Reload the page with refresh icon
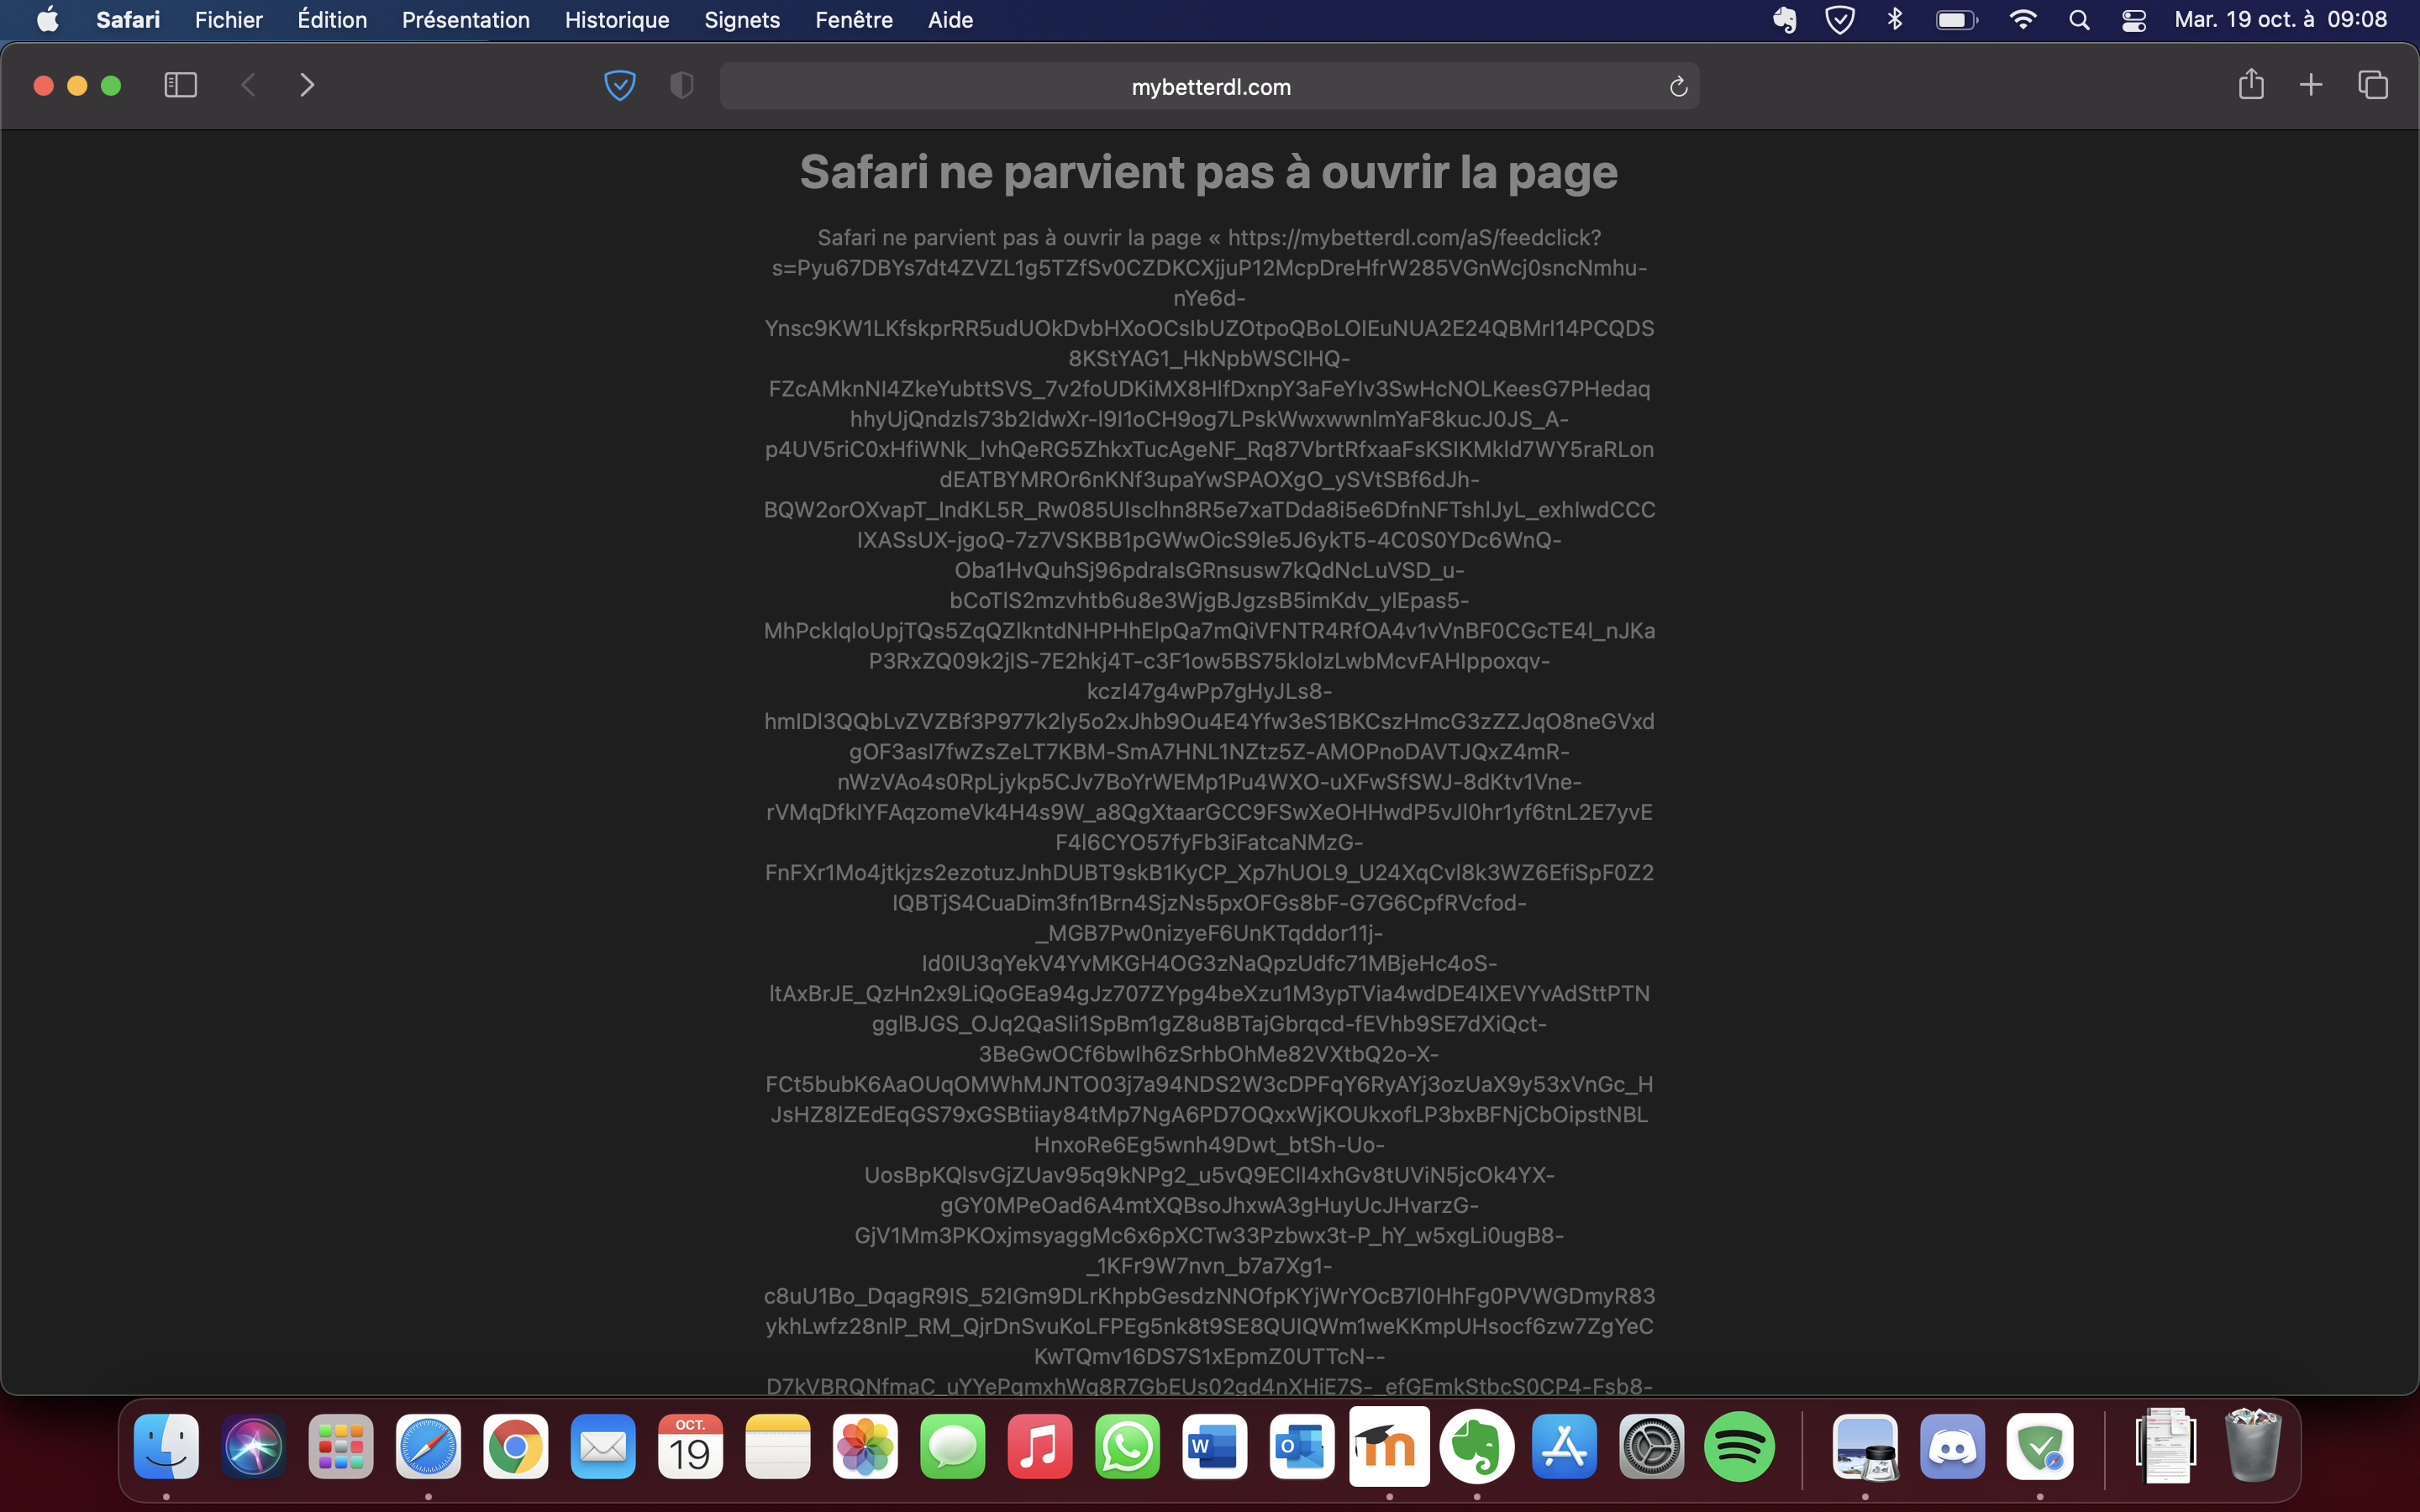The width and height of the screenshot is (2420, 1512). click(x=1678, y=87)
